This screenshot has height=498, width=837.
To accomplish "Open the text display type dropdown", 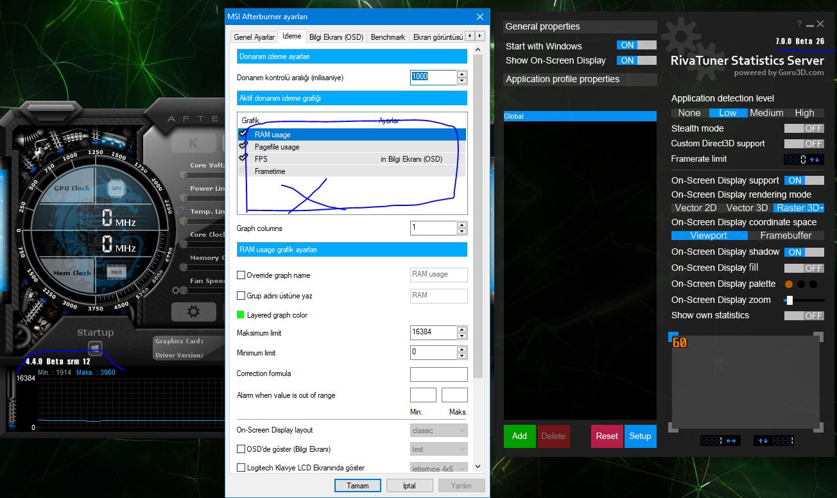I will tap(439, 449).
